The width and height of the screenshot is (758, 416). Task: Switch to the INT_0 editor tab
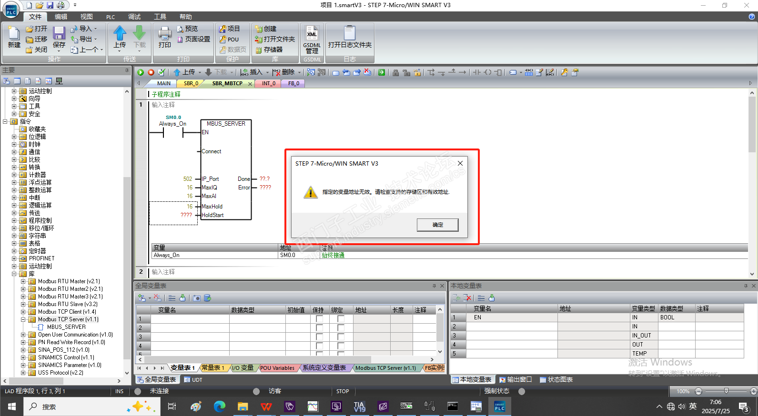pos(269,83)
